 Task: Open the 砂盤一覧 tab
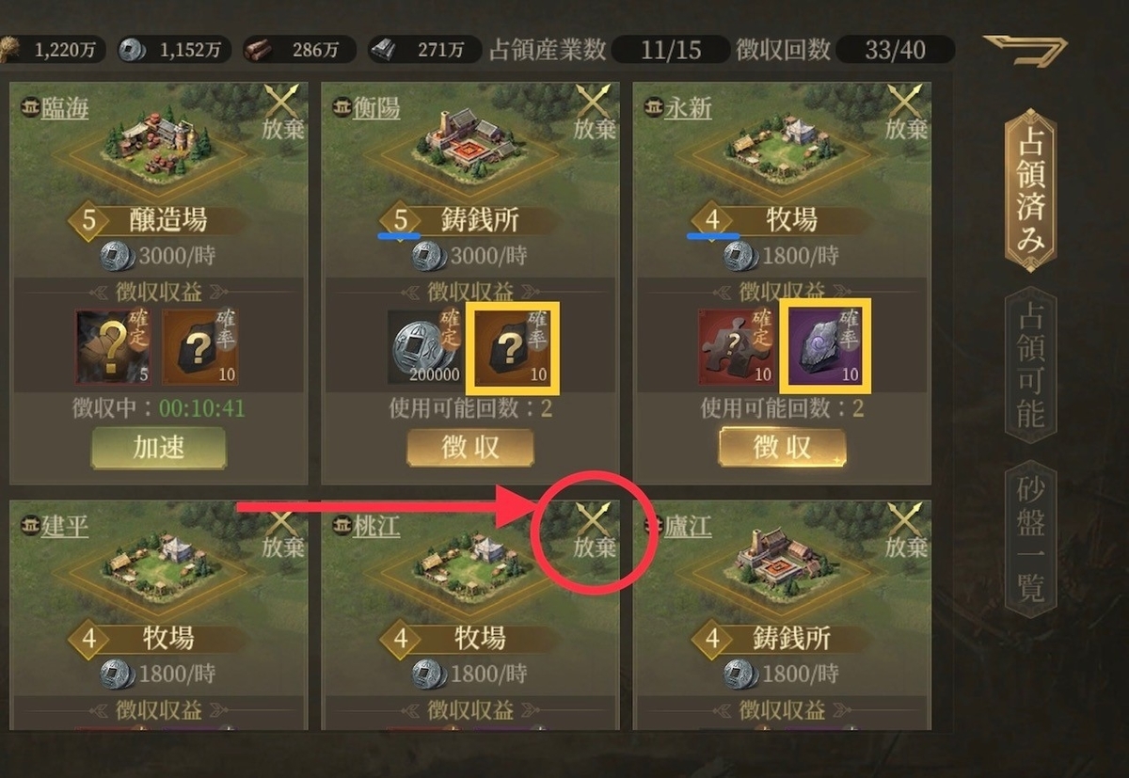point(1031,540)
